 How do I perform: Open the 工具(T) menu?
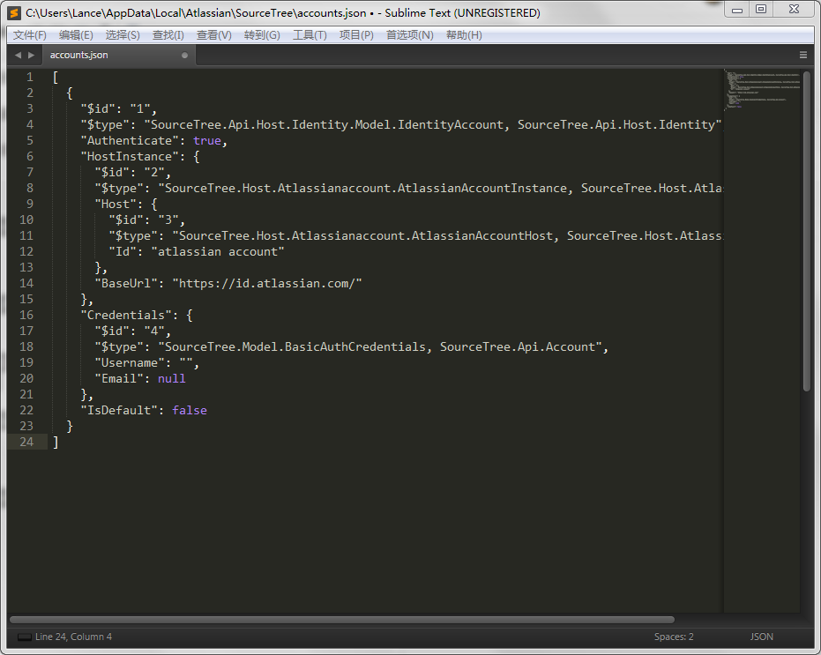[310, 35]
